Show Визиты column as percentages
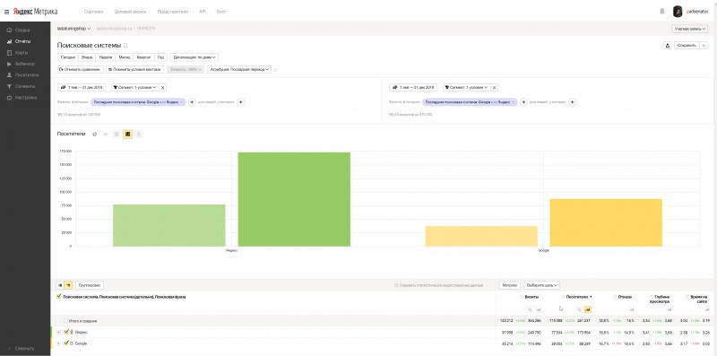Viewport: 717px width, 356px height. pyautogui.click(x=530, y=309)
